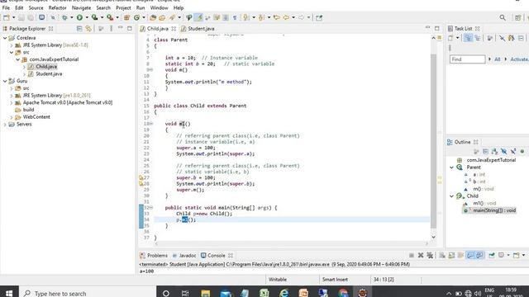This screenshot has height=297, width=529.
Task: Click Collapse All icon in Task List
Action: pos(521,39)
